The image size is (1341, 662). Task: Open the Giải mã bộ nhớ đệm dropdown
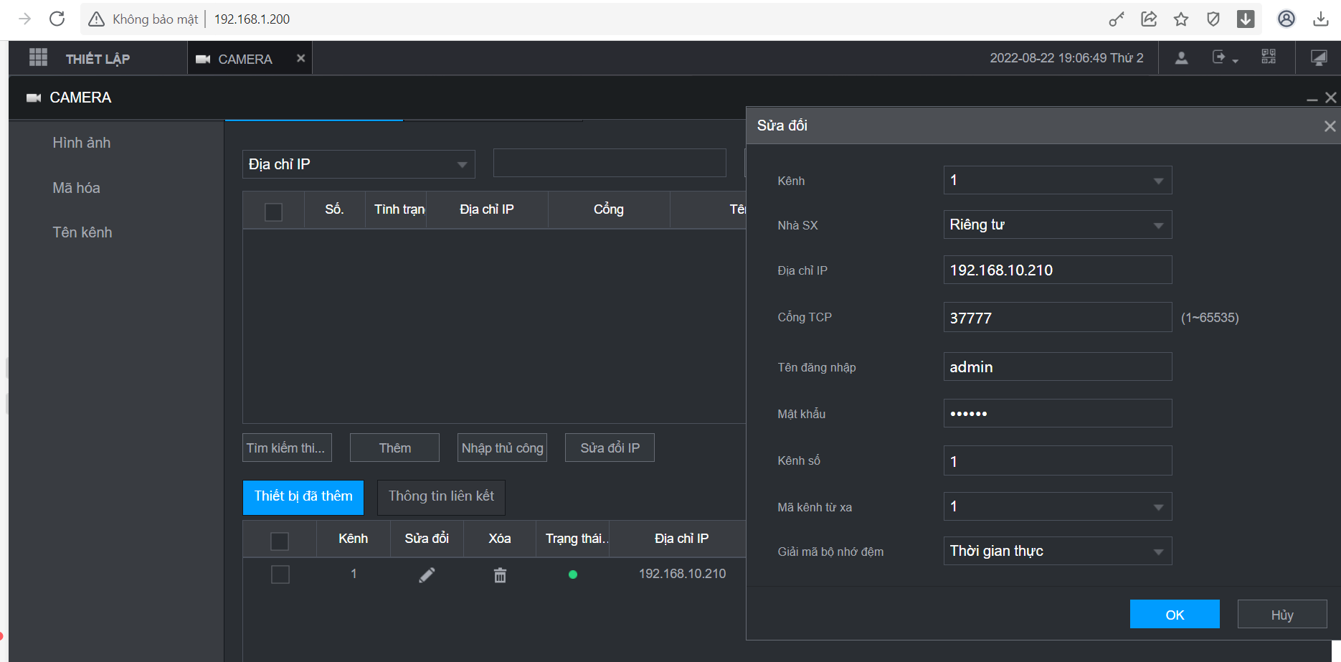click(x=1057, y=551)
